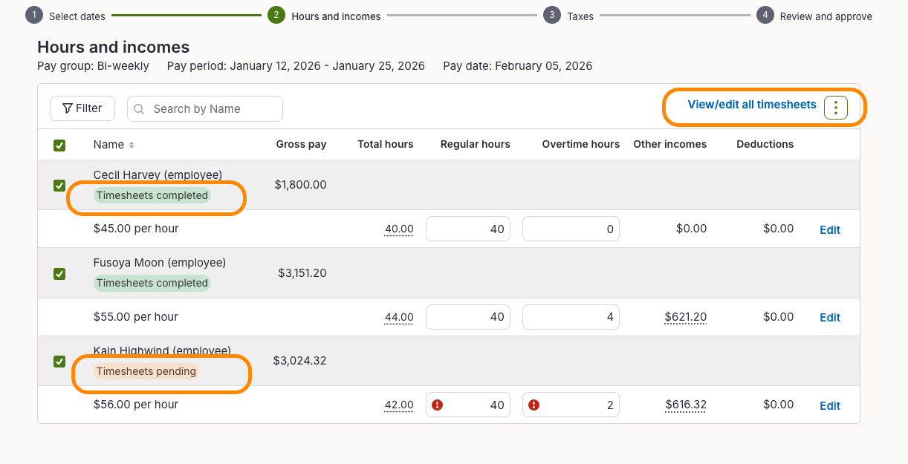The width and height of the screenshot is (908, 464).
Task: Click the $56.00 per hour rate
Action: (136, 405)
